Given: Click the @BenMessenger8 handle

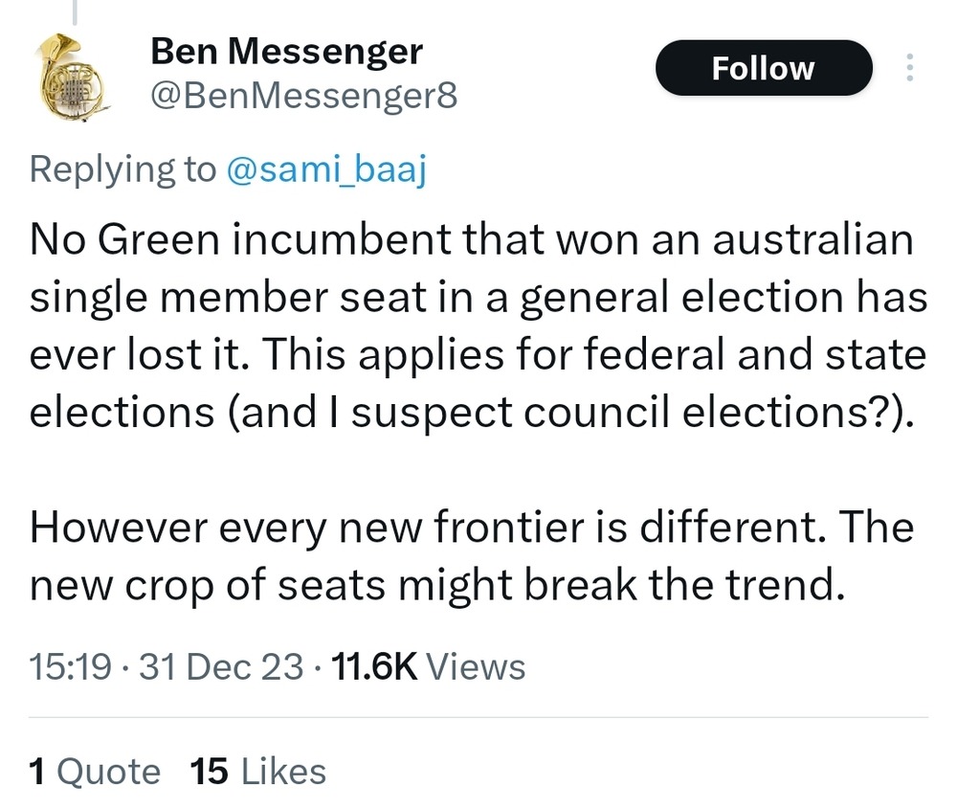Looking at the screenshot, I should point(304,96).
